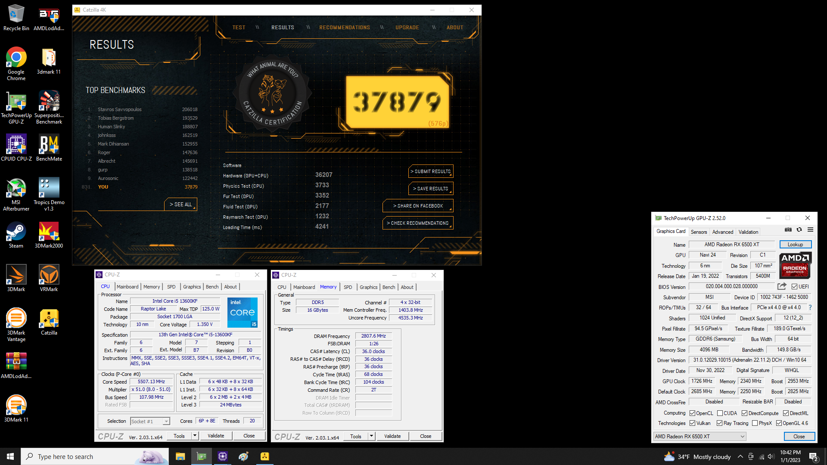Open MSI Afterburner desktop shortcut

tap(16, 195)
